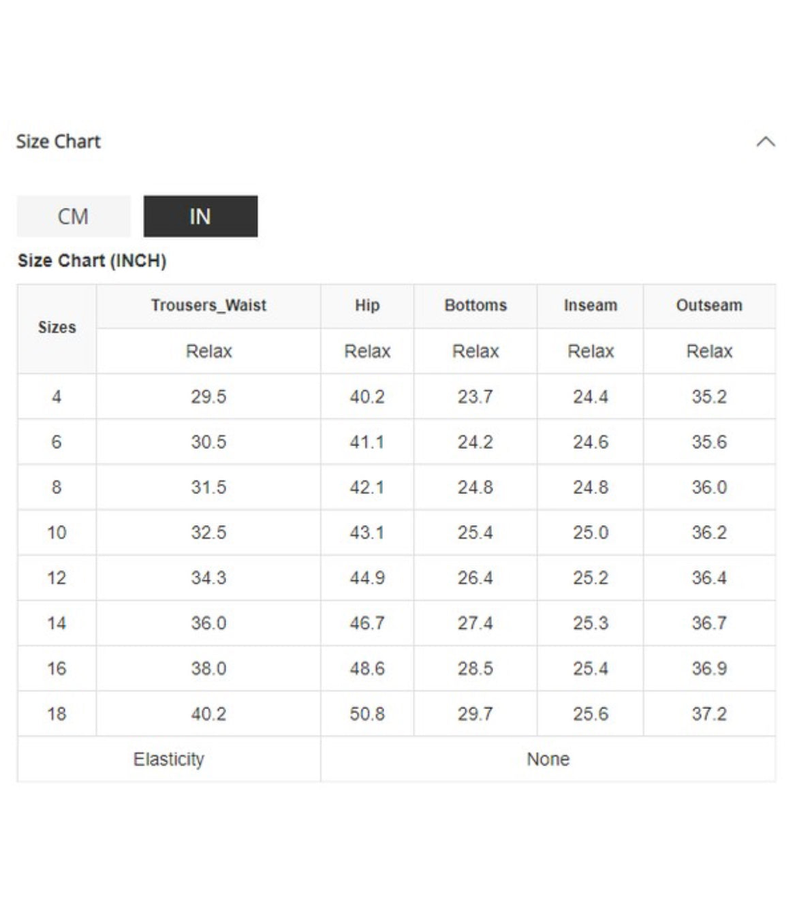Click the Size Chart (INCH) caption
Viewport: 797px width, 910px height.
click(x=92, y=261)
